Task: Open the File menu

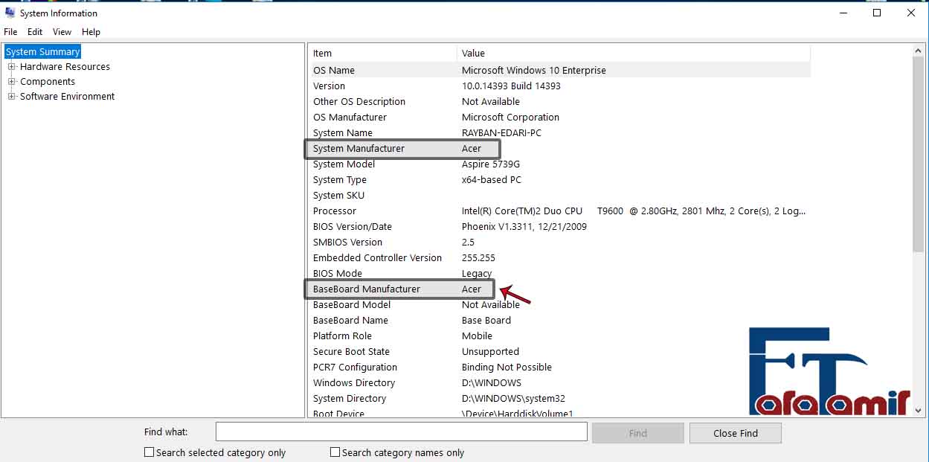Action: [10, 32]
